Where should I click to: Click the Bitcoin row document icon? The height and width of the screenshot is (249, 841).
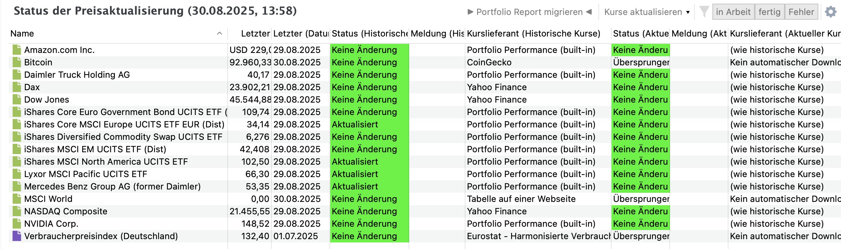tap(17, 62)
